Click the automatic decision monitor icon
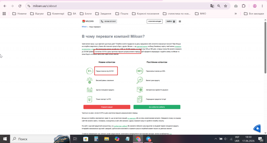 pos(140,90)
